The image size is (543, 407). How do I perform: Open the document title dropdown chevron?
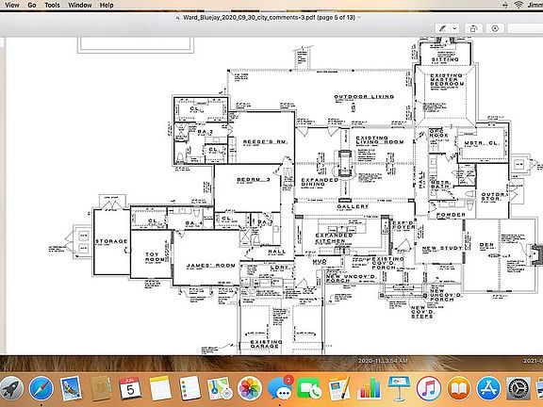tap(359, 17)
